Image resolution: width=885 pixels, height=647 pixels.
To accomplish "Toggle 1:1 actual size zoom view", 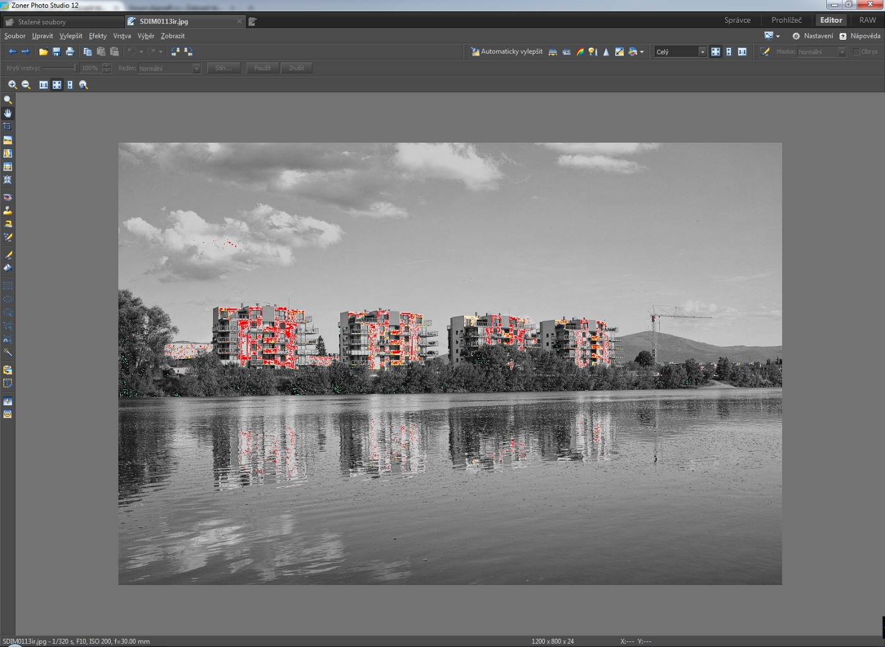I will click(x=742, y=52).
